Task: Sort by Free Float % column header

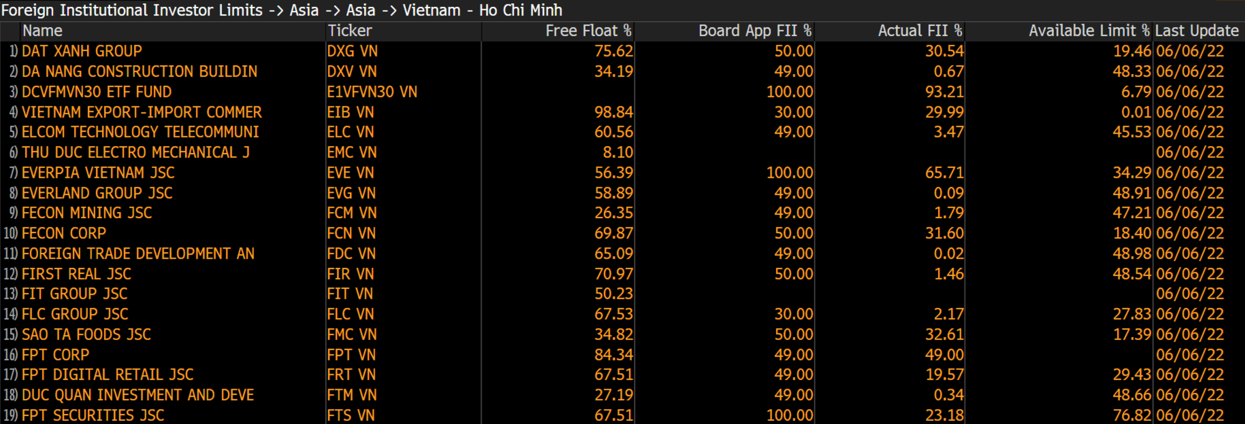Action: coord(588,30)
